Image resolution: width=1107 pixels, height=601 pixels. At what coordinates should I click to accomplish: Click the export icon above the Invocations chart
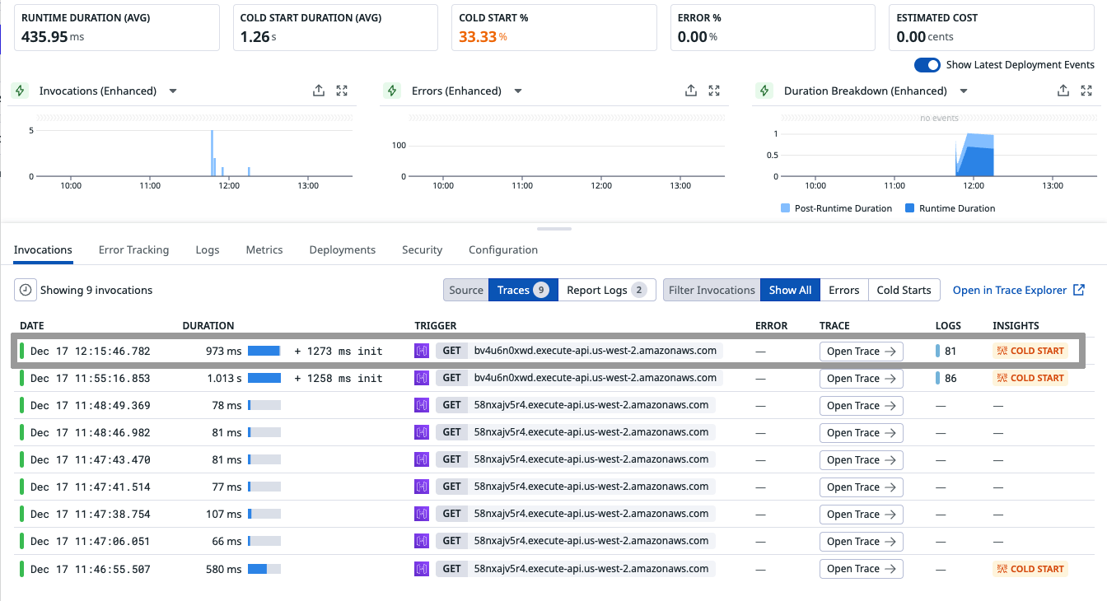319,91
